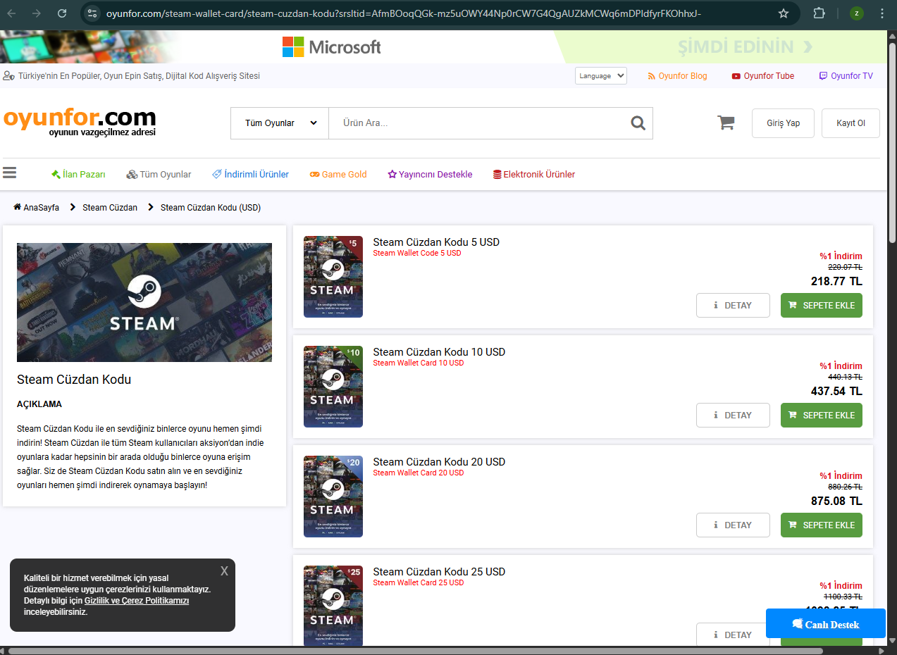Viewport: 897px width, 655px height.
Task: Click DETAY for the 20 USD code
Action: coord(733,525)
